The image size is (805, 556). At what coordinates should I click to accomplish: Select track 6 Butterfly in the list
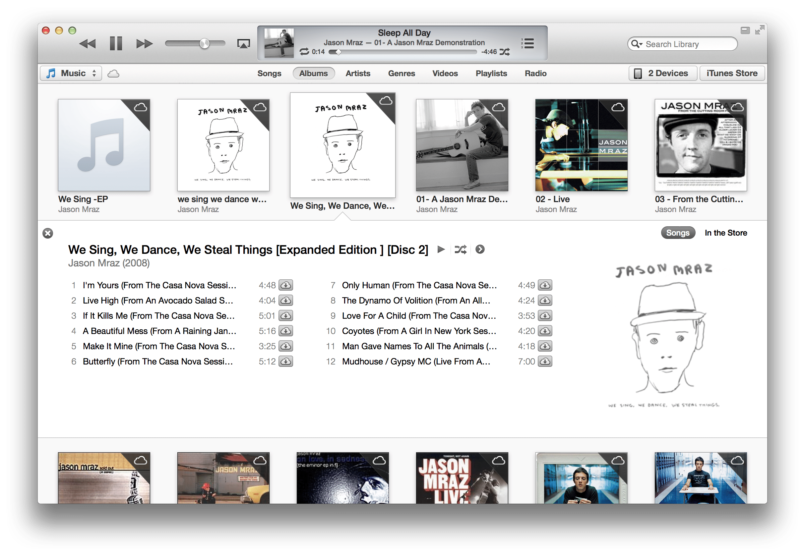point(180,361)
